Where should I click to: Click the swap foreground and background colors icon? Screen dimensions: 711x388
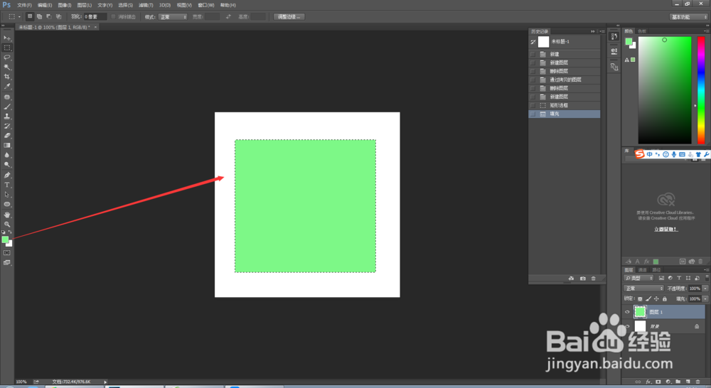click(x=10, y=232)
